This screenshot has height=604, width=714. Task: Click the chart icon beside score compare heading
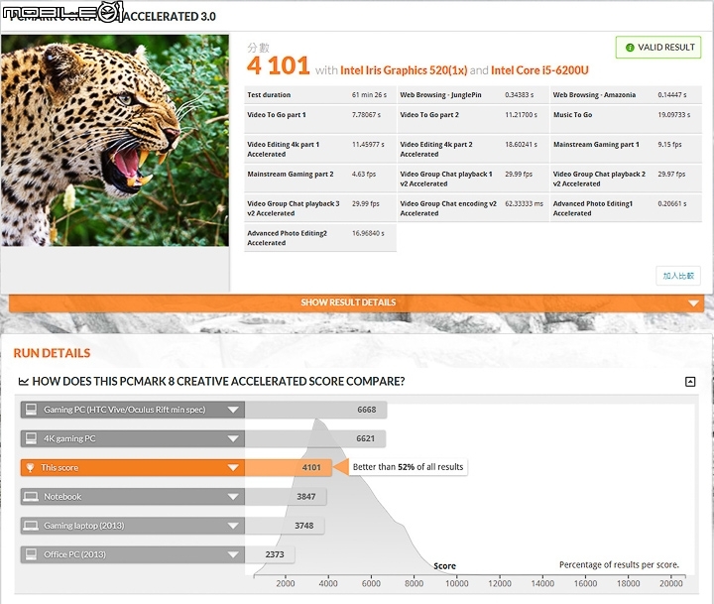[x=23, y=381]
